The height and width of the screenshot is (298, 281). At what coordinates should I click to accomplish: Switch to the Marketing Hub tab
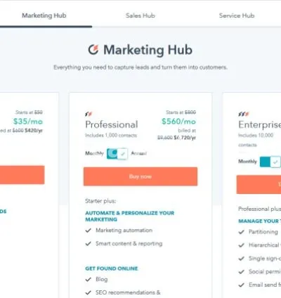coord(44,15)
